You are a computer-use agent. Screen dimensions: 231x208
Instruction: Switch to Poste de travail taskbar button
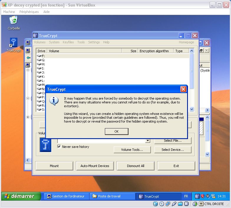click(112, 196)
